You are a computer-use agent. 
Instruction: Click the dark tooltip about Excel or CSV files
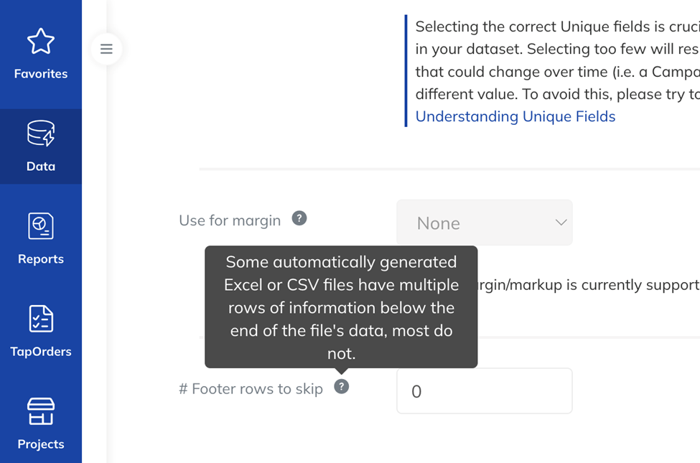(x=341, y=307)
